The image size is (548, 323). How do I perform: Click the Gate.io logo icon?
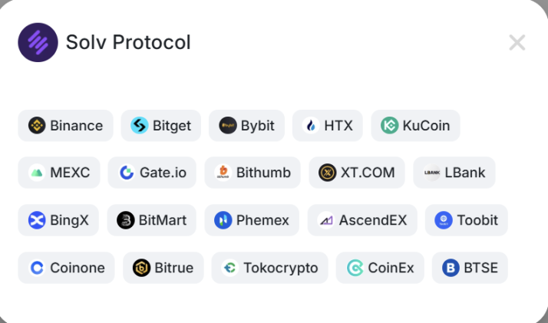[x=127, y=173]
